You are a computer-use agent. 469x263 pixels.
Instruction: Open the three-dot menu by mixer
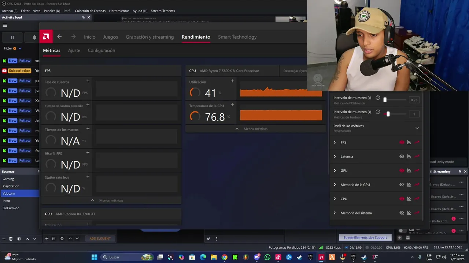tap(217, 239)
